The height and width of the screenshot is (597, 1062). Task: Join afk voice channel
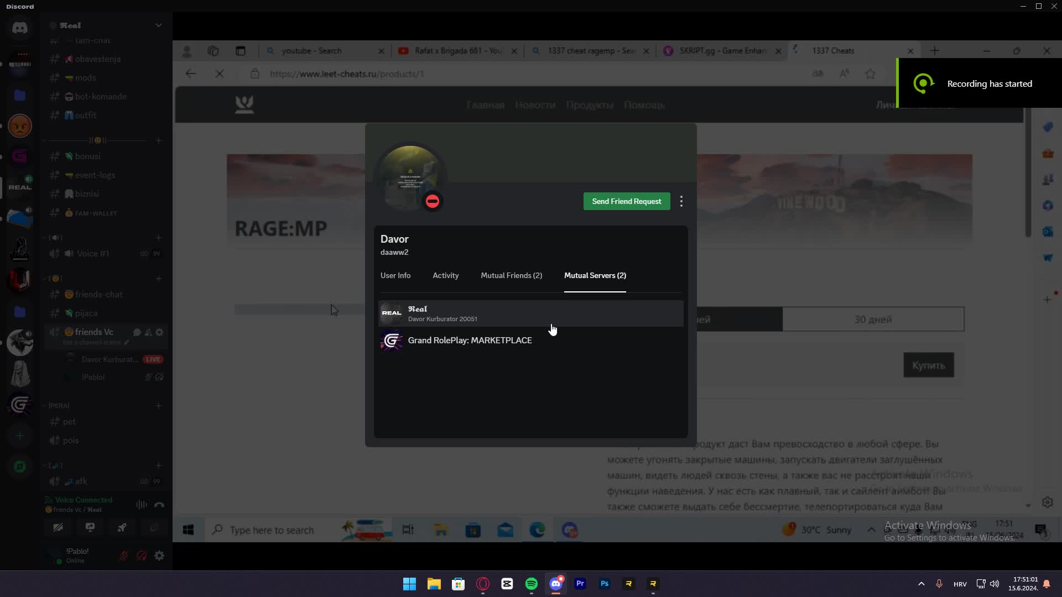coord(106,481)
